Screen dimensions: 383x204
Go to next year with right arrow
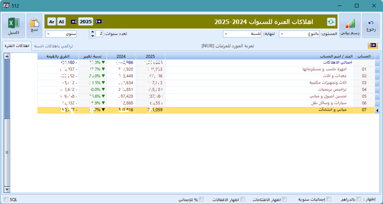pyautogui.click(x=99, y=22)
